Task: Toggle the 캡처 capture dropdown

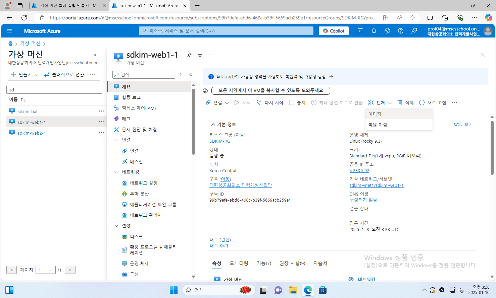Action: click(x=380, y=102)
